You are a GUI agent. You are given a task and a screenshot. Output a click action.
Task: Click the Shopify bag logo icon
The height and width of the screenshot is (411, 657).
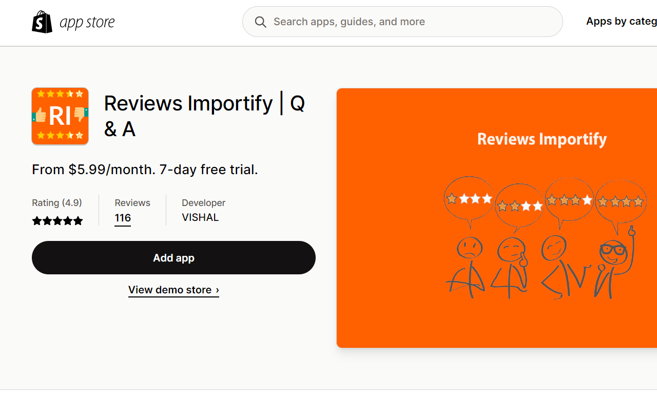click(x=42, y=22)
